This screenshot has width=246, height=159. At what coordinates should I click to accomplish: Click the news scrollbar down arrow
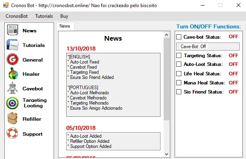[166, 154]
